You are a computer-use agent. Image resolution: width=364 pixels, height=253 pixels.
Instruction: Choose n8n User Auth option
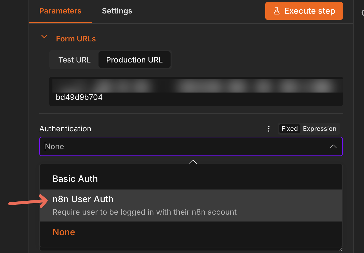191,205
